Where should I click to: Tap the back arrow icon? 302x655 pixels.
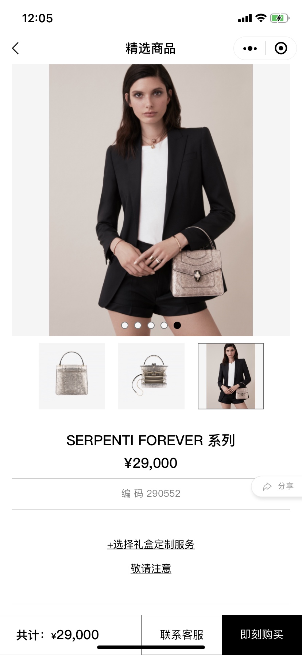pyautogui.click(x=15, y=48)
